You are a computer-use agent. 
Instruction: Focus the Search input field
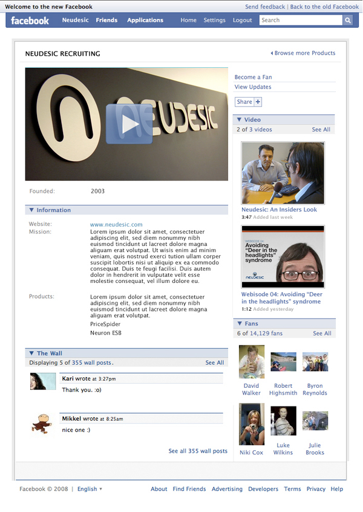[x=301, y=20]
